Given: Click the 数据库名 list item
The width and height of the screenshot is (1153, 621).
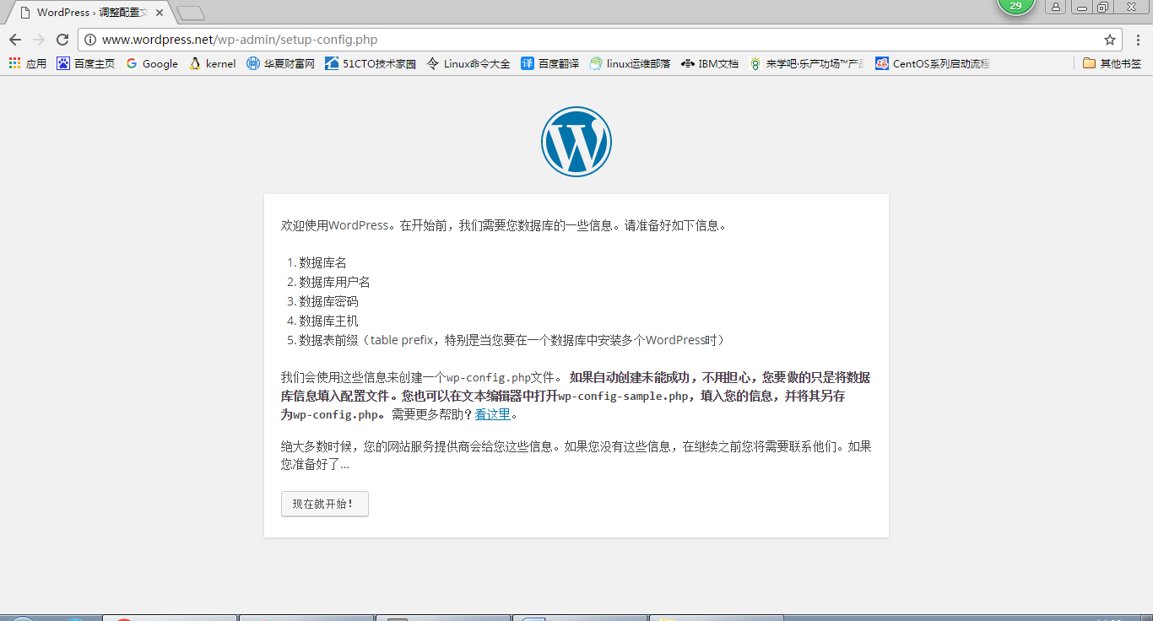Looking at the screenshot, I should click(322, 262).
